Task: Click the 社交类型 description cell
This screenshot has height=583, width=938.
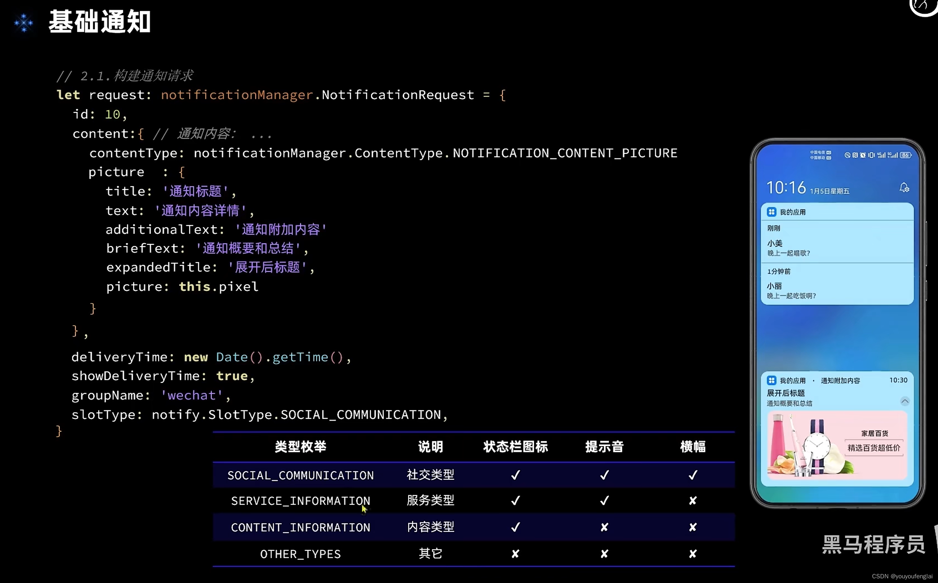Action: [x=431, y=475]
